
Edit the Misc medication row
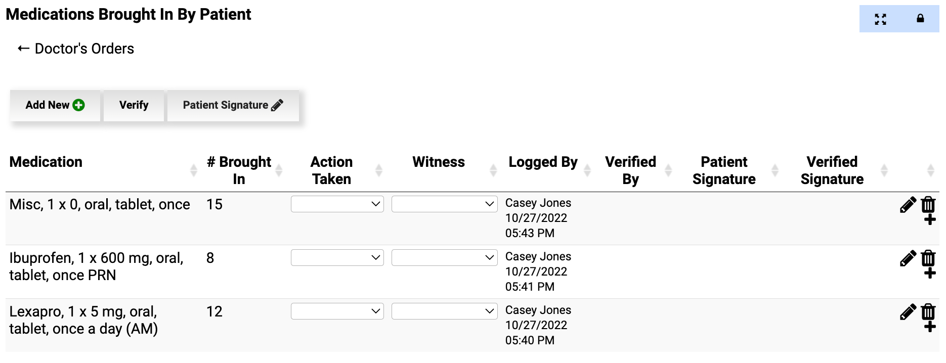(x=908, y=205)
